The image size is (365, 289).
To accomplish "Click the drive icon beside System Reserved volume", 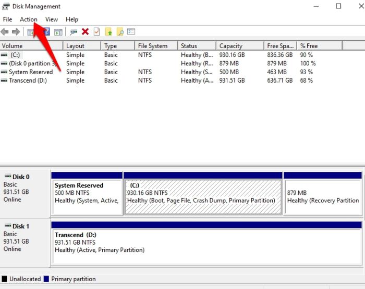I will [x=4, y=72].
